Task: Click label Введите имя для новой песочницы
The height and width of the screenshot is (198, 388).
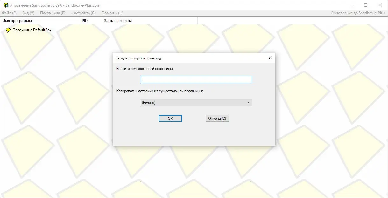Action: tap(145, 69)
